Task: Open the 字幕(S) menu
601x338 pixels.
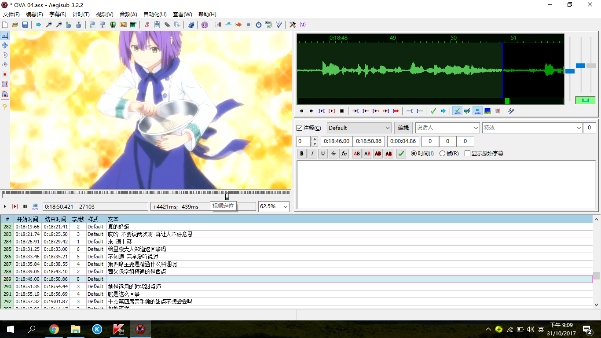Action: [58, 15]
